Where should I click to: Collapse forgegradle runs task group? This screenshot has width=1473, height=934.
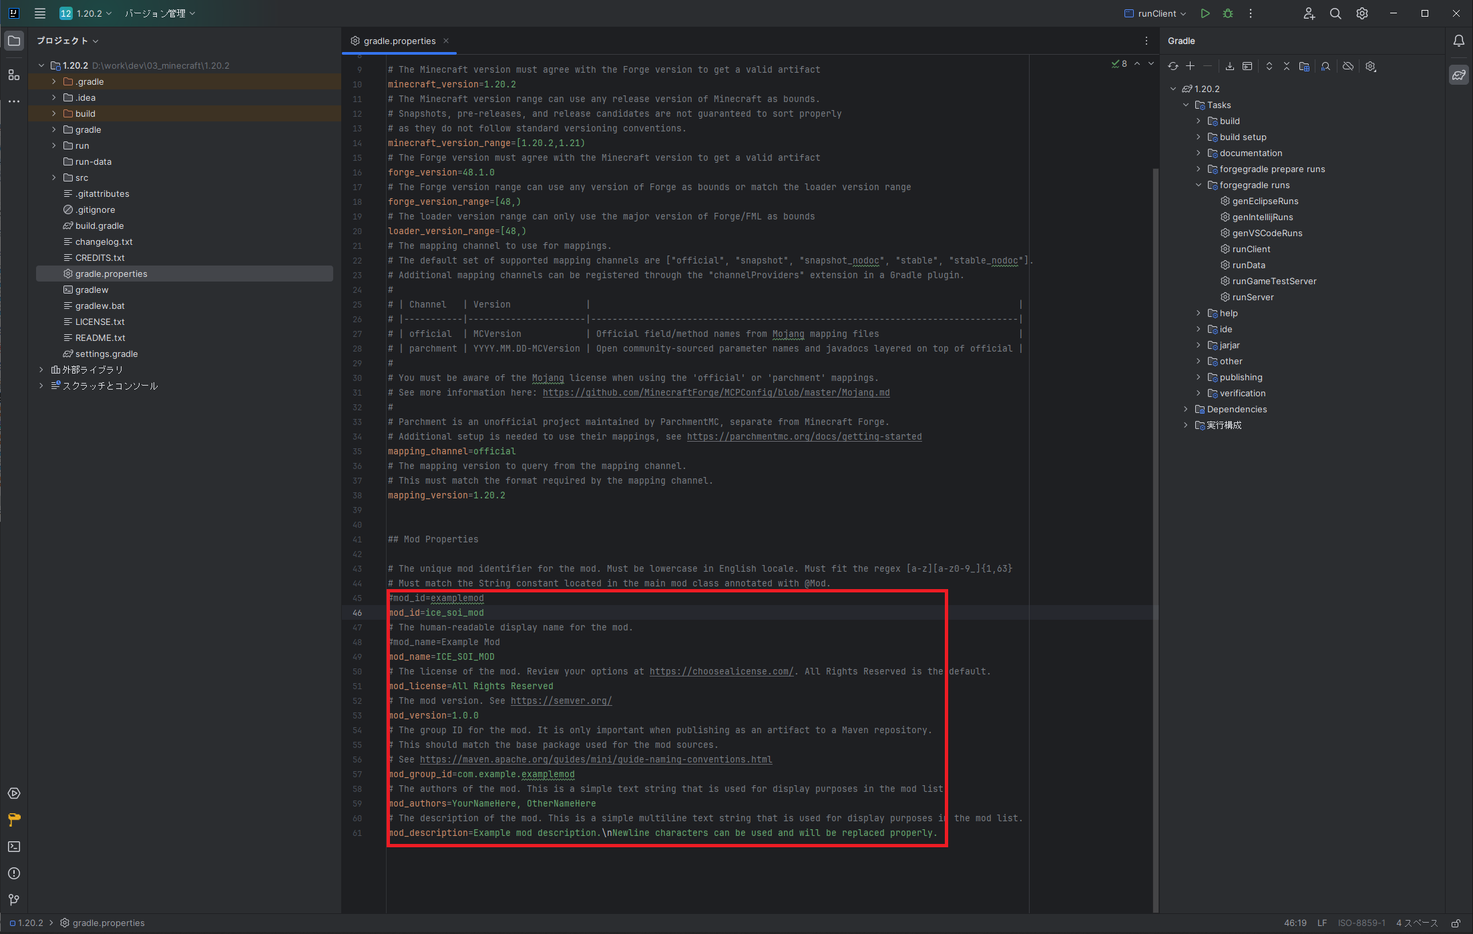coord(1199,185)
